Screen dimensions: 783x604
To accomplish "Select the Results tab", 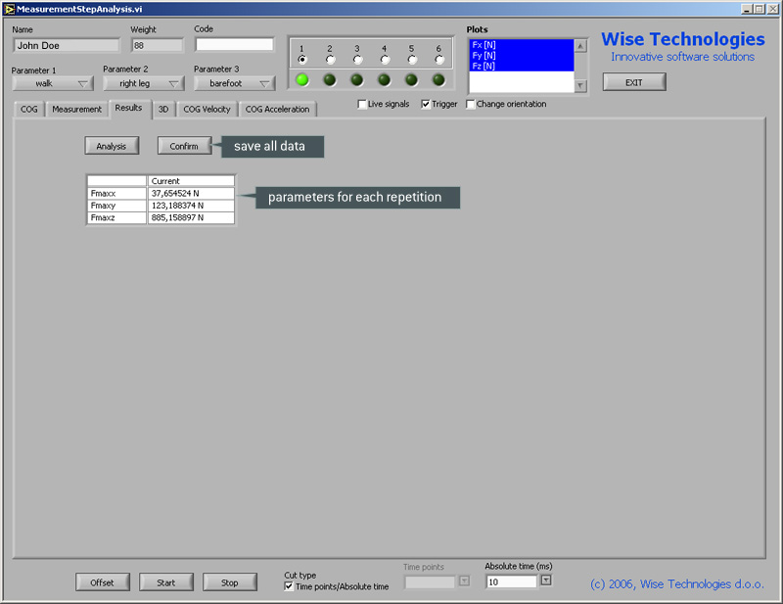I will [129, 108].
